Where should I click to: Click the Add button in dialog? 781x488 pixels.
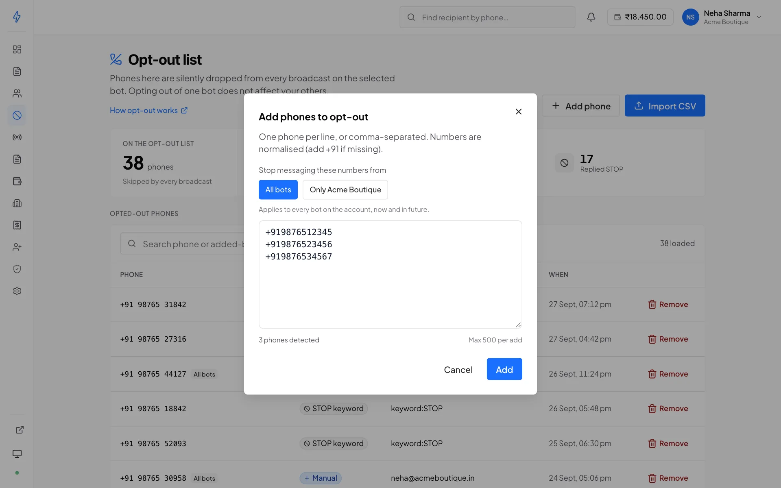[x=504, y=369]
